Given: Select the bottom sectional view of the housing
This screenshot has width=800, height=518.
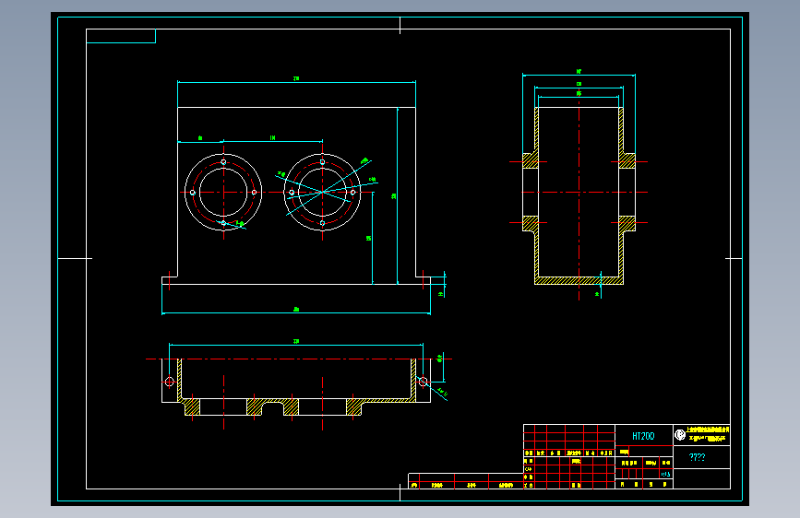Looking at the screenshot, I should [296, 387].
